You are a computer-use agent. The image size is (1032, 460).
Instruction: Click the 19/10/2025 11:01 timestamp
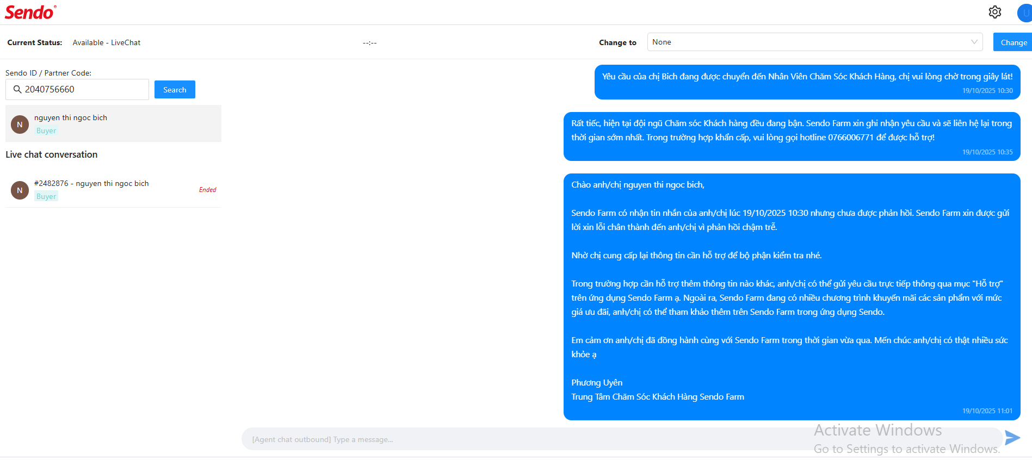(x=987, y=411)
